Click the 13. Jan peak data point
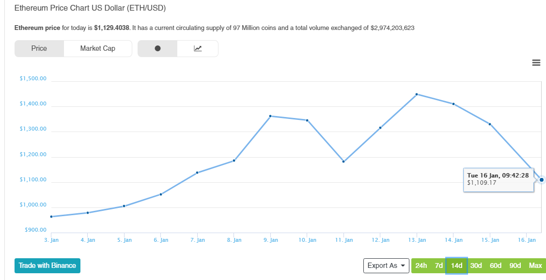This screenshot has width=546, height=280. (x=417, y=94)
